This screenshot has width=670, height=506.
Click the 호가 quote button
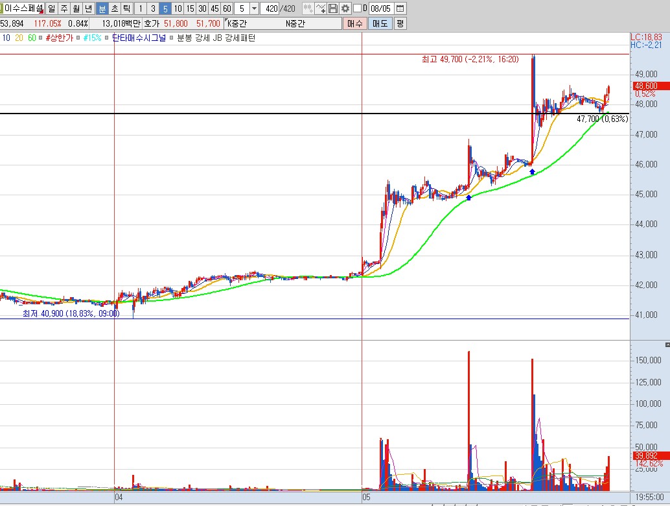[151, 23]
